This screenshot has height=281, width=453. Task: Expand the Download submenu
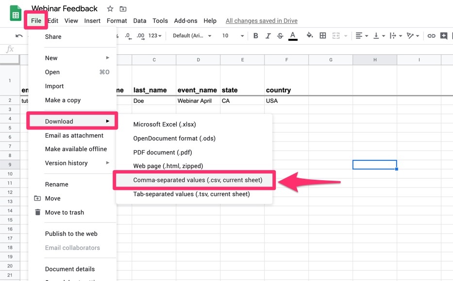pyautogui.click(x=72, y=121)
